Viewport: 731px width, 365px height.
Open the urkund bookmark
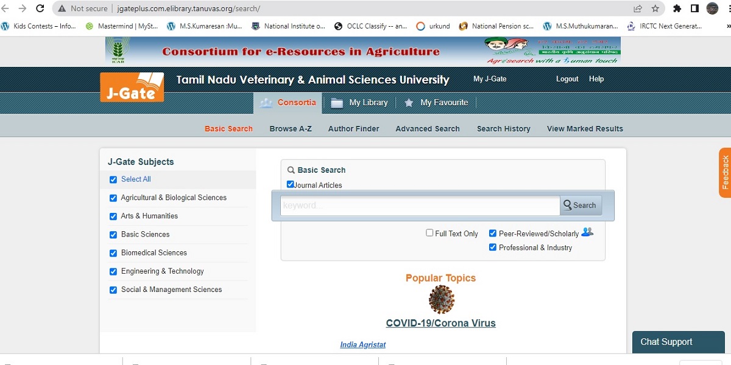point(433,26)
